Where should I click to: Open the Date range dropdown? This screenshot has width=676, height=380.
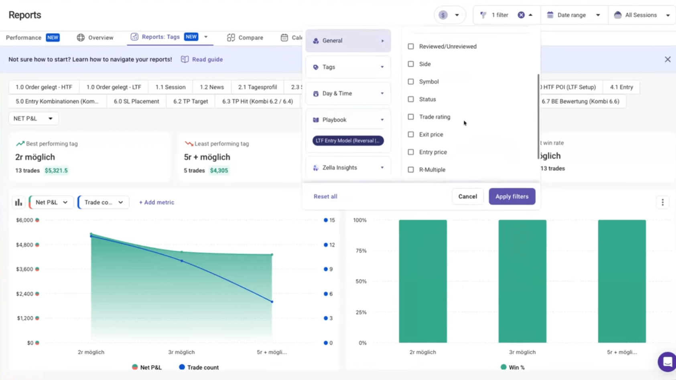tap(573, 15)
